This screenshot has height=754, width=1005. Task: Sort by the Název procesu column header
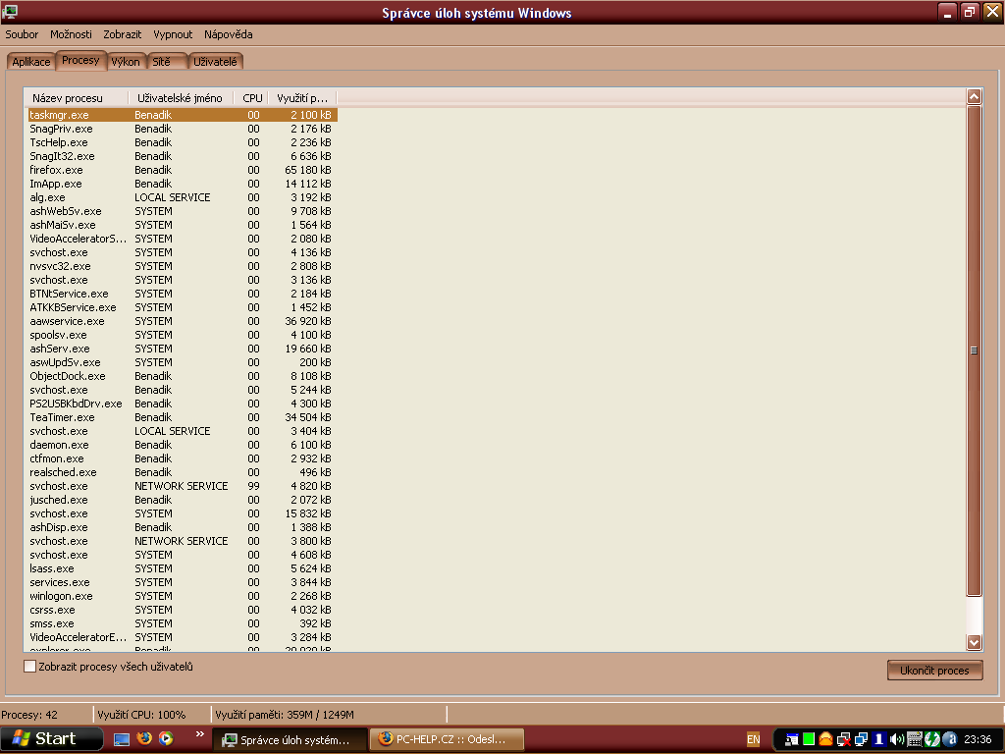77,98
